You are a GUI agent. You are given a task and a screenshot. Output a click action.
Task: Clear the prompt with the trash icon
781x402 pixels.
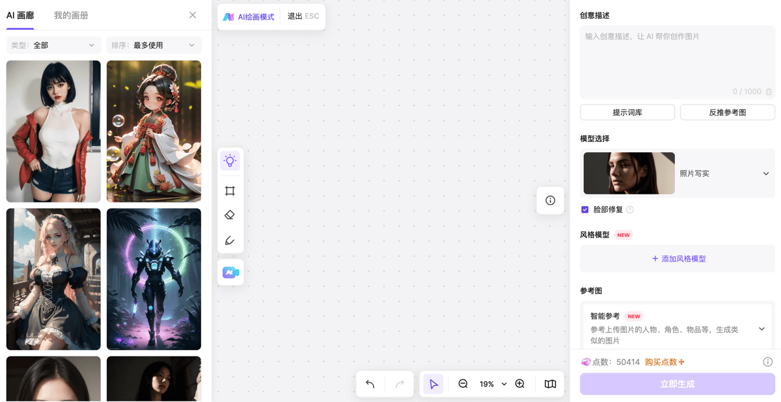[769, 92]
